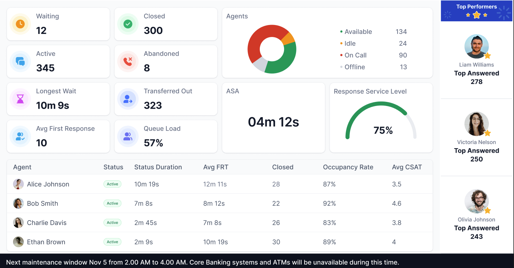Sort table by Avg CSAT header

pyautogui.click(x=406, y=167)
